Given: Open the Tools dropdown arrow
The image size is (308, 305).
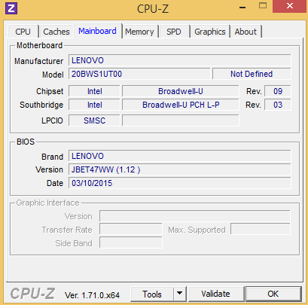Looking at the screenshot, I should [179, 294].
